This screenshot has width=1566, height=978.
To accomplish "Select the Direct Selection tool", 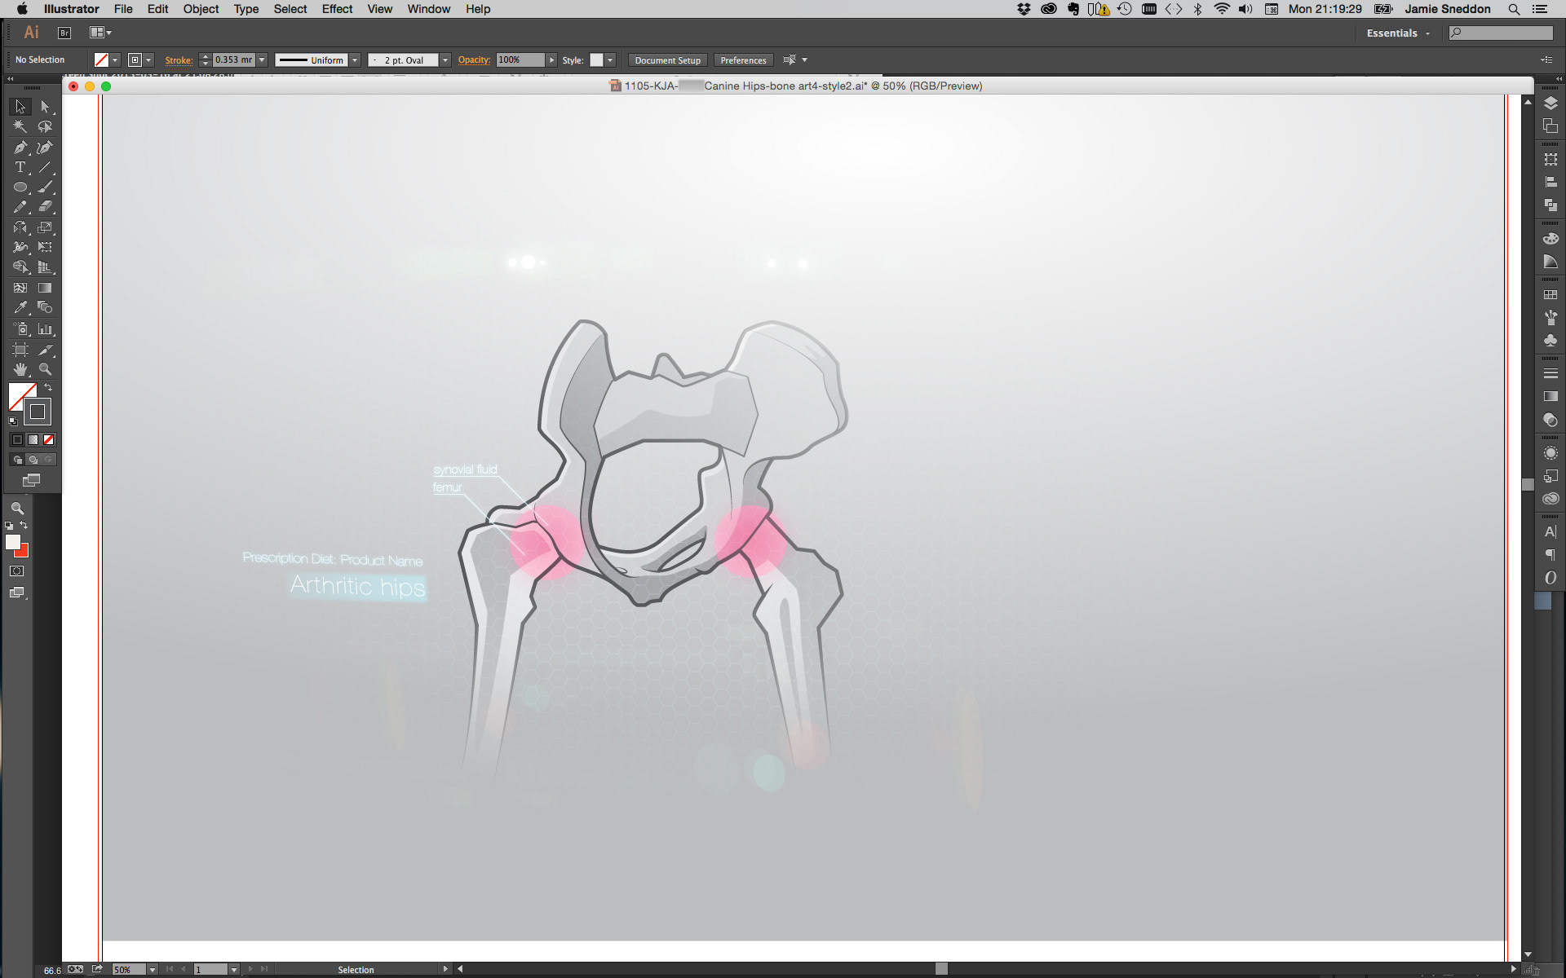I will pyautogui.click(x=46, y=107).
